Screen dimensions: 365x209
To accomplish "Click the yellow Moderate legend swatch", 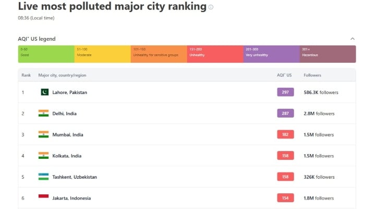I will [x=102, y=54].
